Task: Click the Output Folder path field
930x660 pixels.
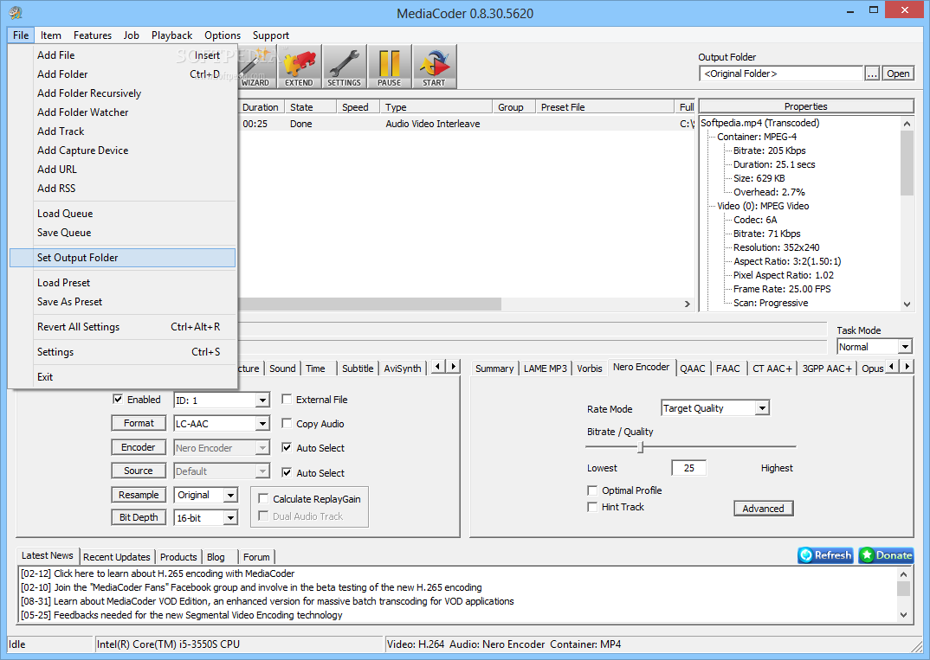Action: click(x=780, y=74)
